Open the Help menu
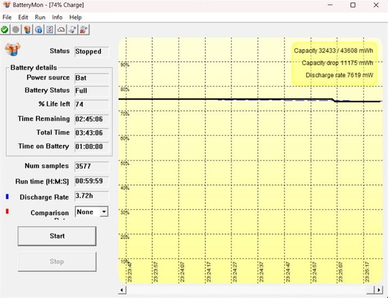 pyautogui.click(x=75, y=17)
